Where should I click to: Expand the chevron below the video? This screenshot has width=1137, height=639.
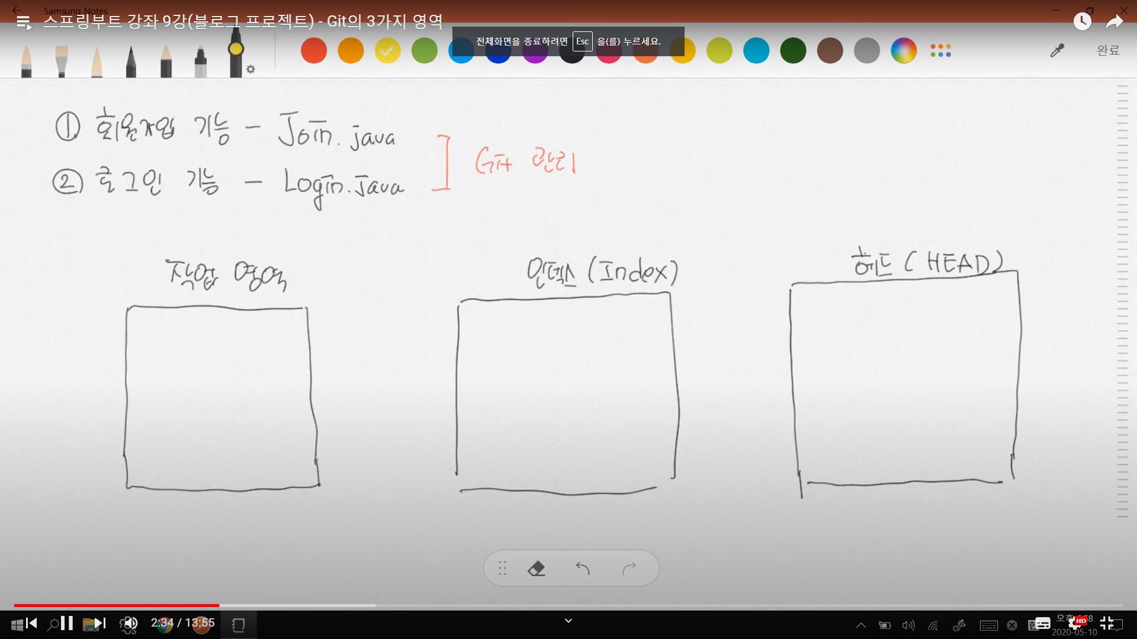click(568, 621)
